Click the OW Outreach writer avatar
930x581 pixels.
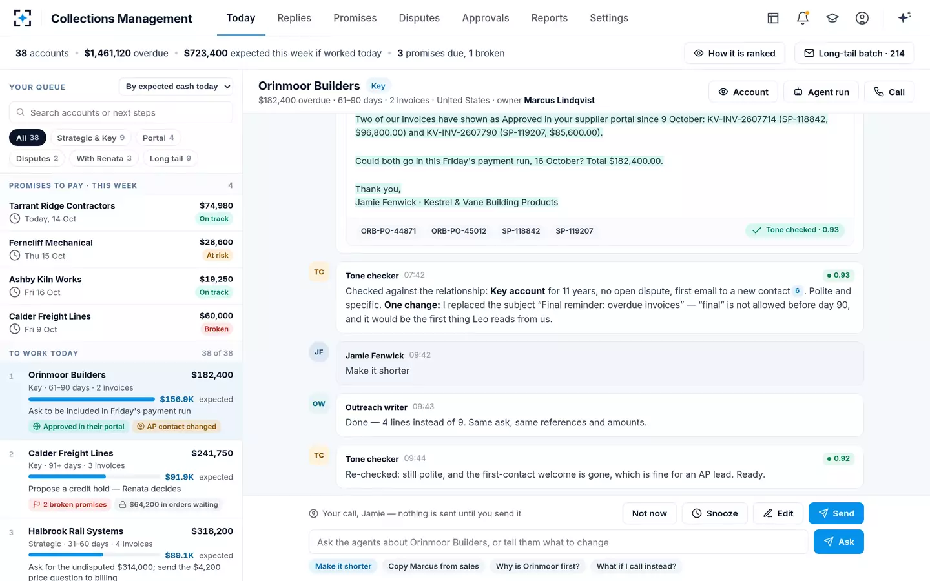319,404
